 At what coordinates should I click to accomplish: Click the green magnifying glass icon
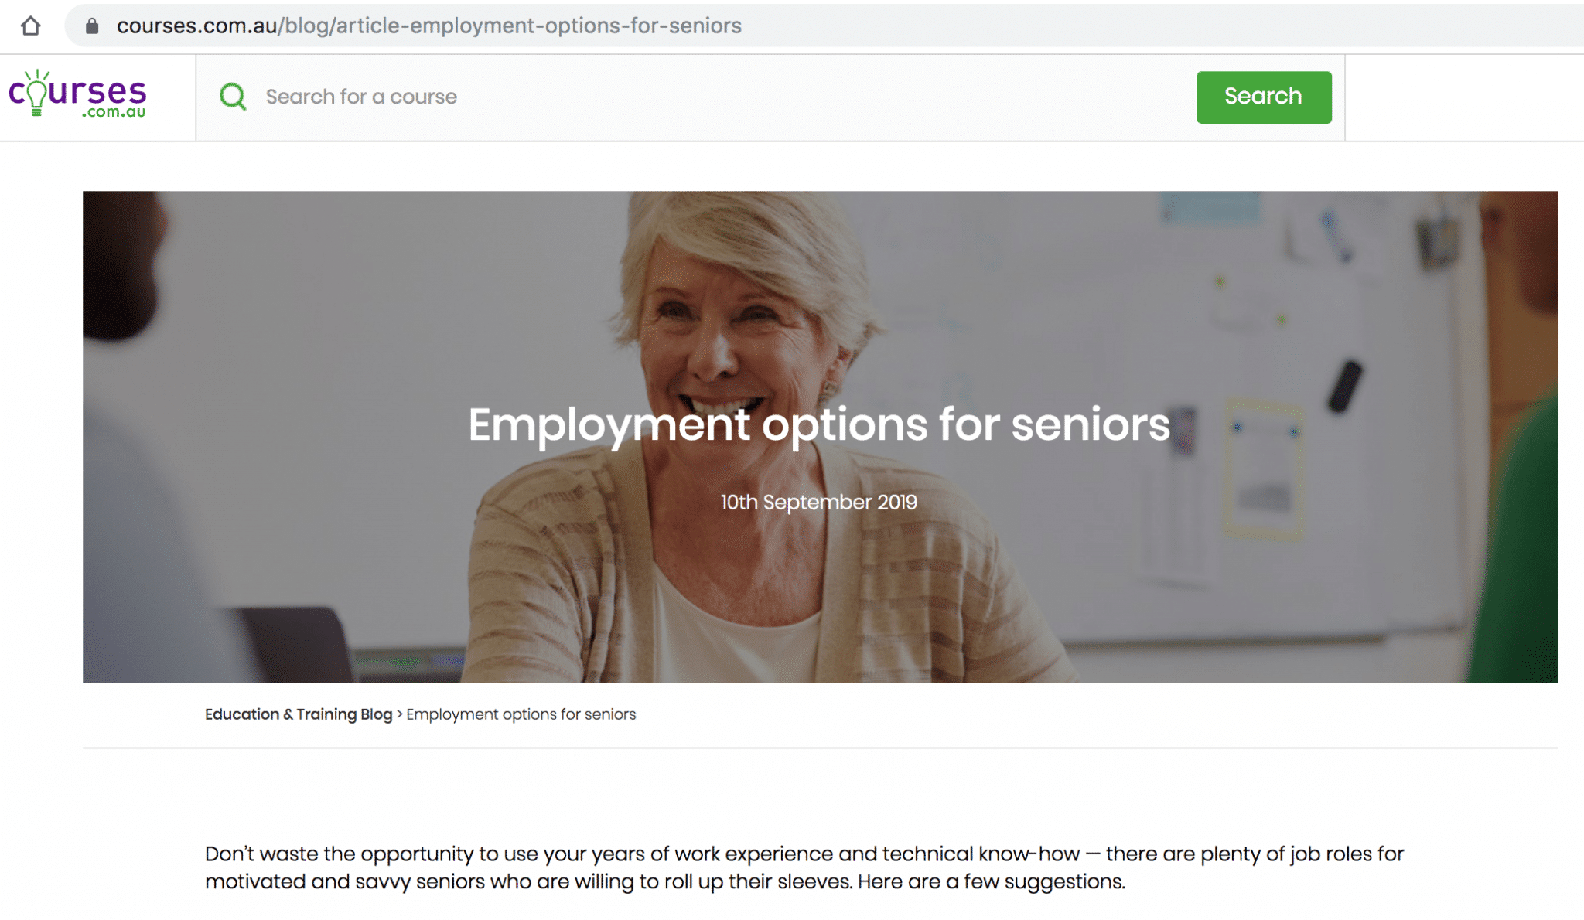pos(233,97)
